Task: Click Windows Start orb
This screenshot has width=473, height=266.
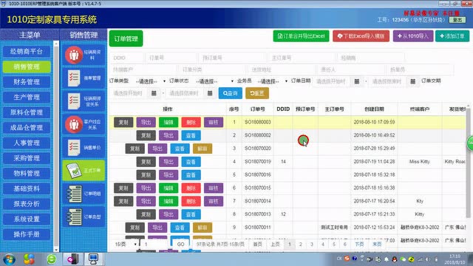Action: pos(9,259)
